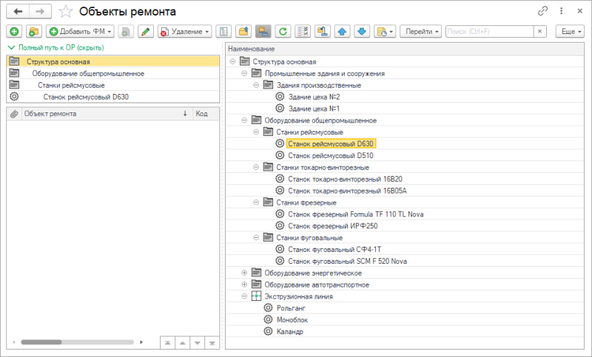This screenshot has width=592, height=357.
Task: Collapse Промышленные здания и сооружения node
Action: 244,73
